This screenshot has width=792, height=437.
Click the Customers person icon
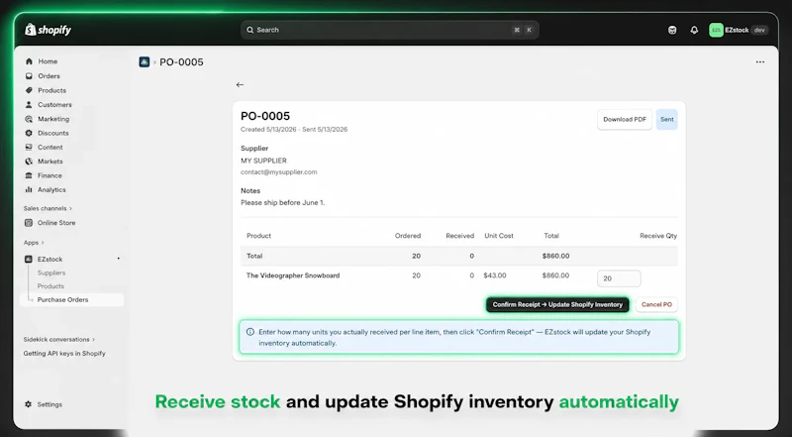click(29, 105)
